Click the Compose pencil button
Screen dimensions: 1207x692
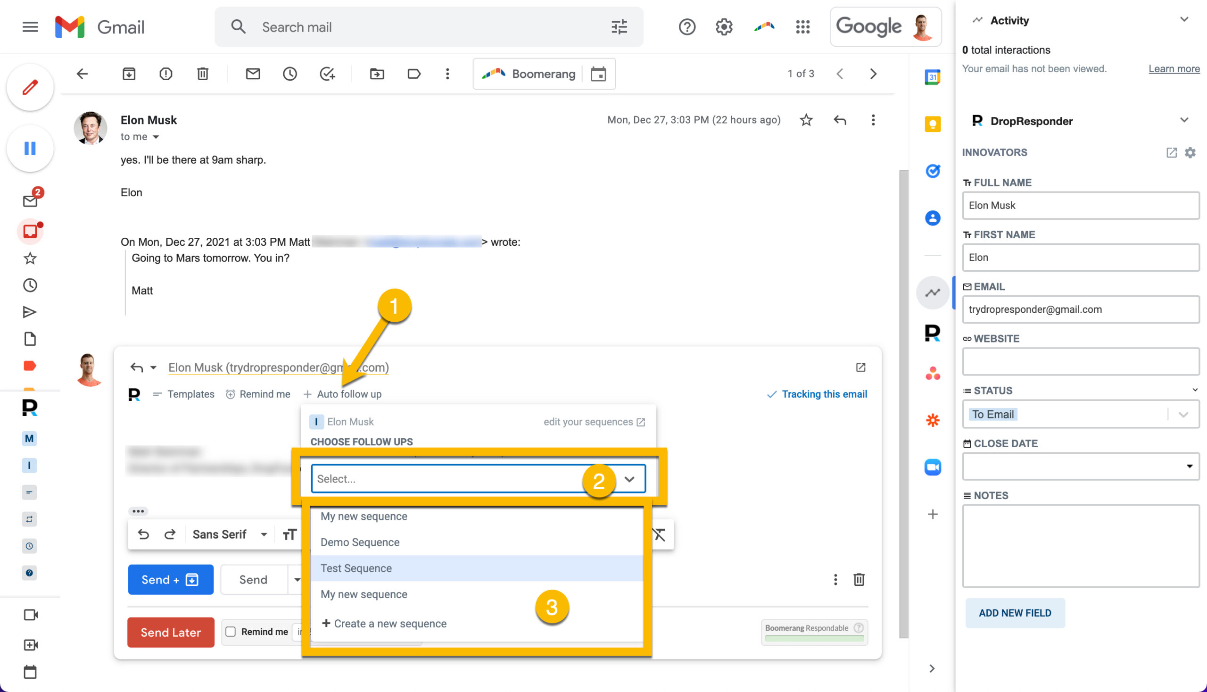(30, 87)
